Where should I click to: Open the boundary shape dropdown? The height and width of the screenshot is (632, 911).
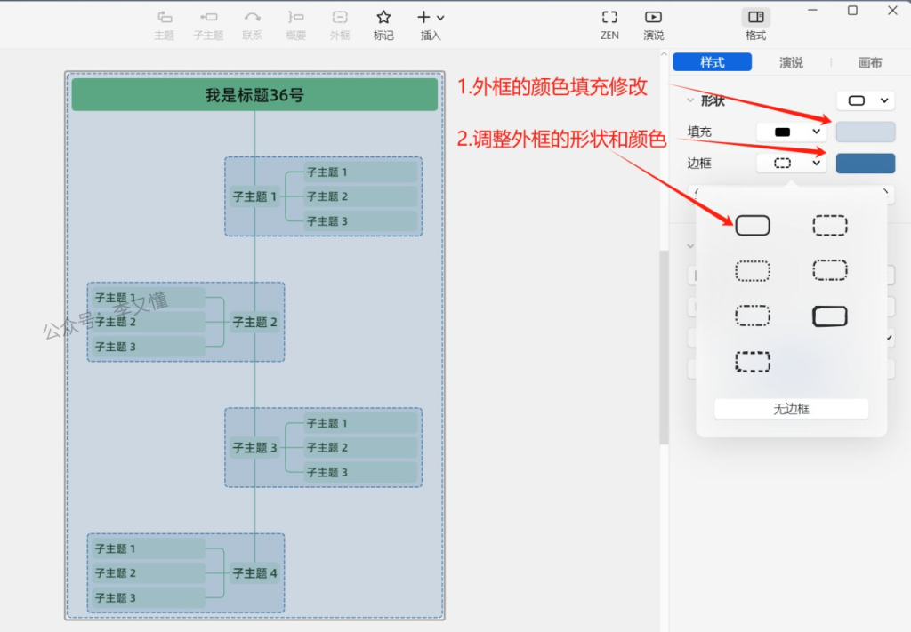click(864, 100)
